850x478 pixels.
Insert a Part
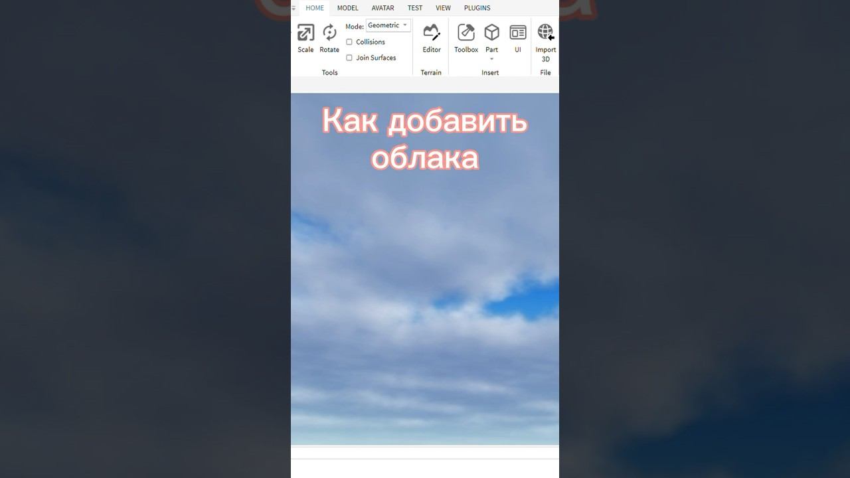491,38
